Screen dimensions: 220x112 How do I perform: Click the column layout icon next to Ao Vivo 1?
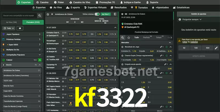tap(114, 14)
